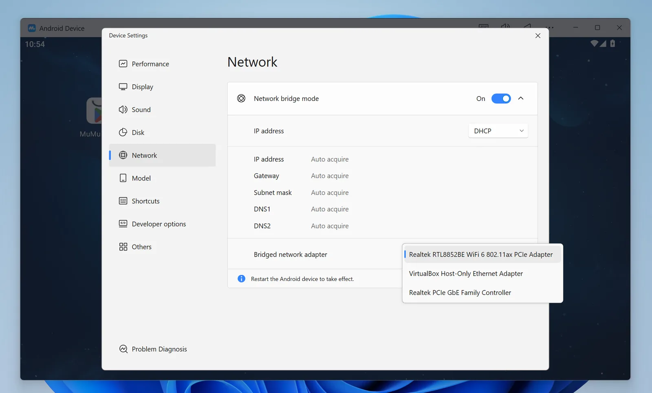The width and height of the screenshot is (652, 393).
Task: Click the keyboard icon in Android Device title bar
Action: coord(484,26)
